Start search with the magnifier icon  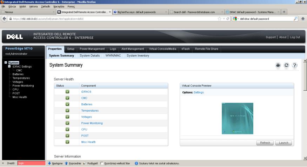295,19
